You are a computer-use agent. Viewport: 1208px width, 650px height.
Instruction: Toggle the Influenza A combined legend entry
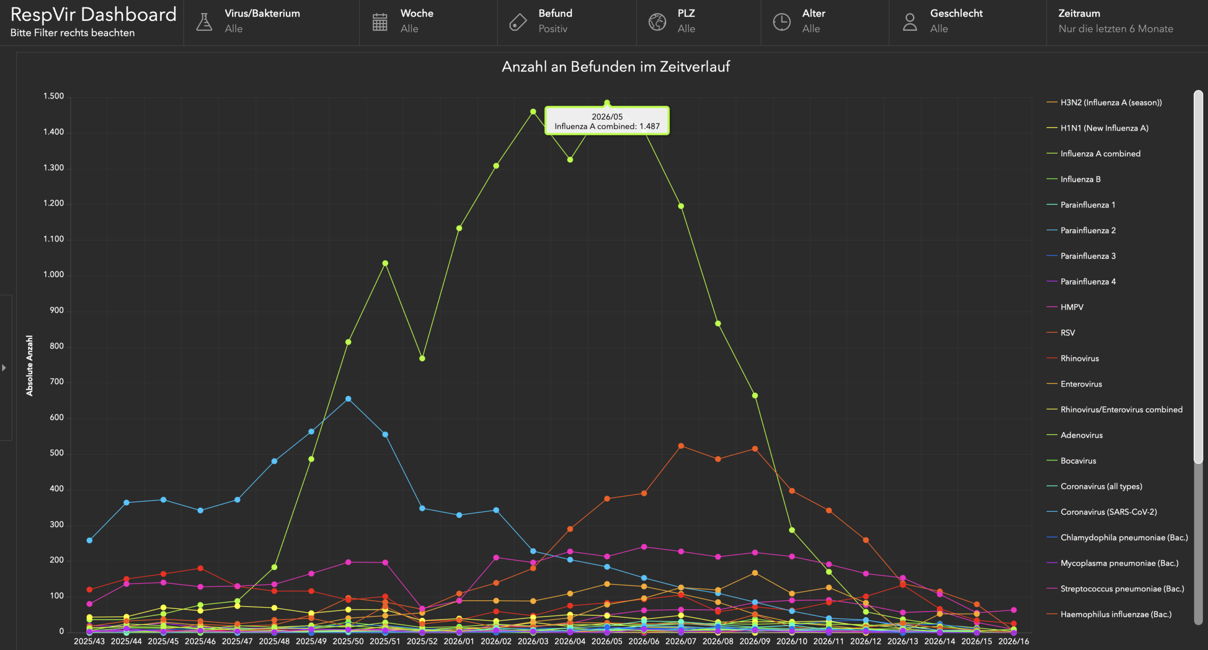pos(1100,154)
